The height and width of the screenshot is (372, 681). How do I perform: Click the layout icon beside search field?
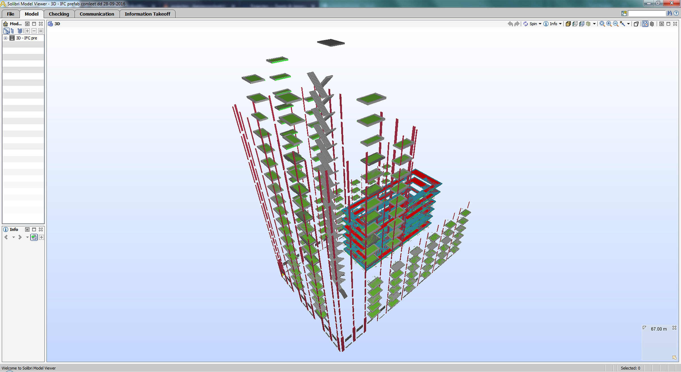[624, 13]
